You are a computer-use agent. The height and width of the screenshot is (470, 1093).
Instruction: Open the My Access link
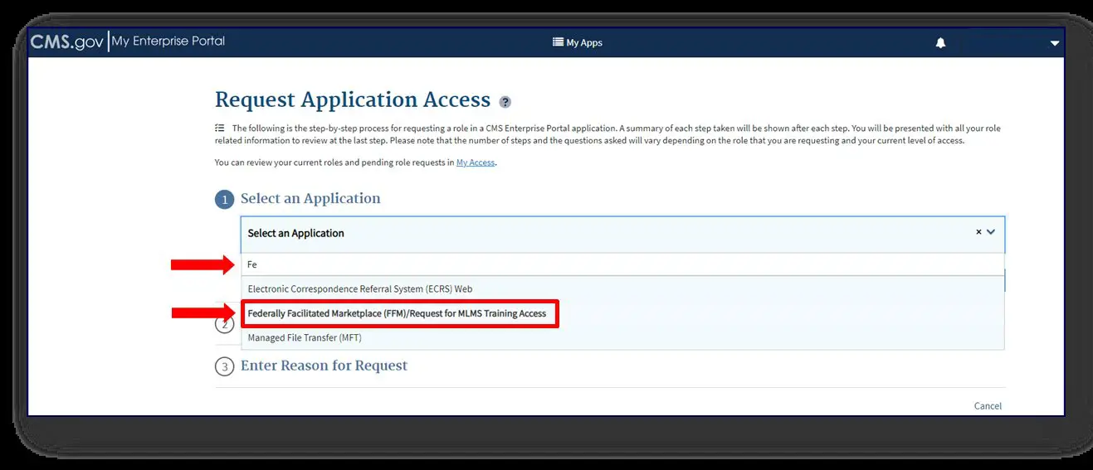pos(476,162)
